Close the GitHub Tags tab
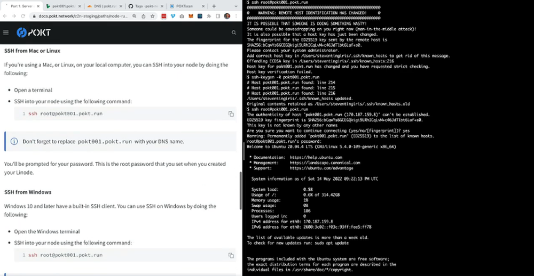Image resolution: width=534 pixels, height=276 pixels. point(162,6)
